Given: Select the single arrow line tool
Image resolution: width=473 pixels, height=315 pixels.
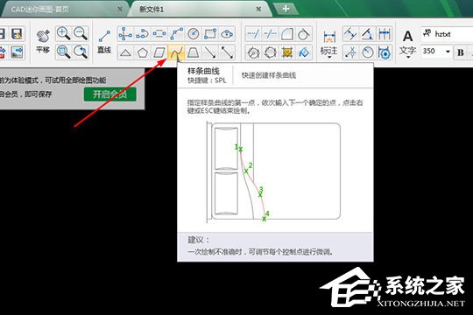Looking at the screenshot, I should [210, 52].
